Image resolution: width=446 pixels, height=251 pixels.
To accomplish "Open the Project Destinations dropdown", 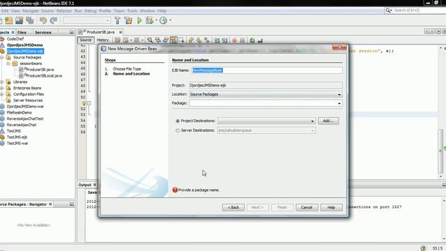I will click(312, 121).
